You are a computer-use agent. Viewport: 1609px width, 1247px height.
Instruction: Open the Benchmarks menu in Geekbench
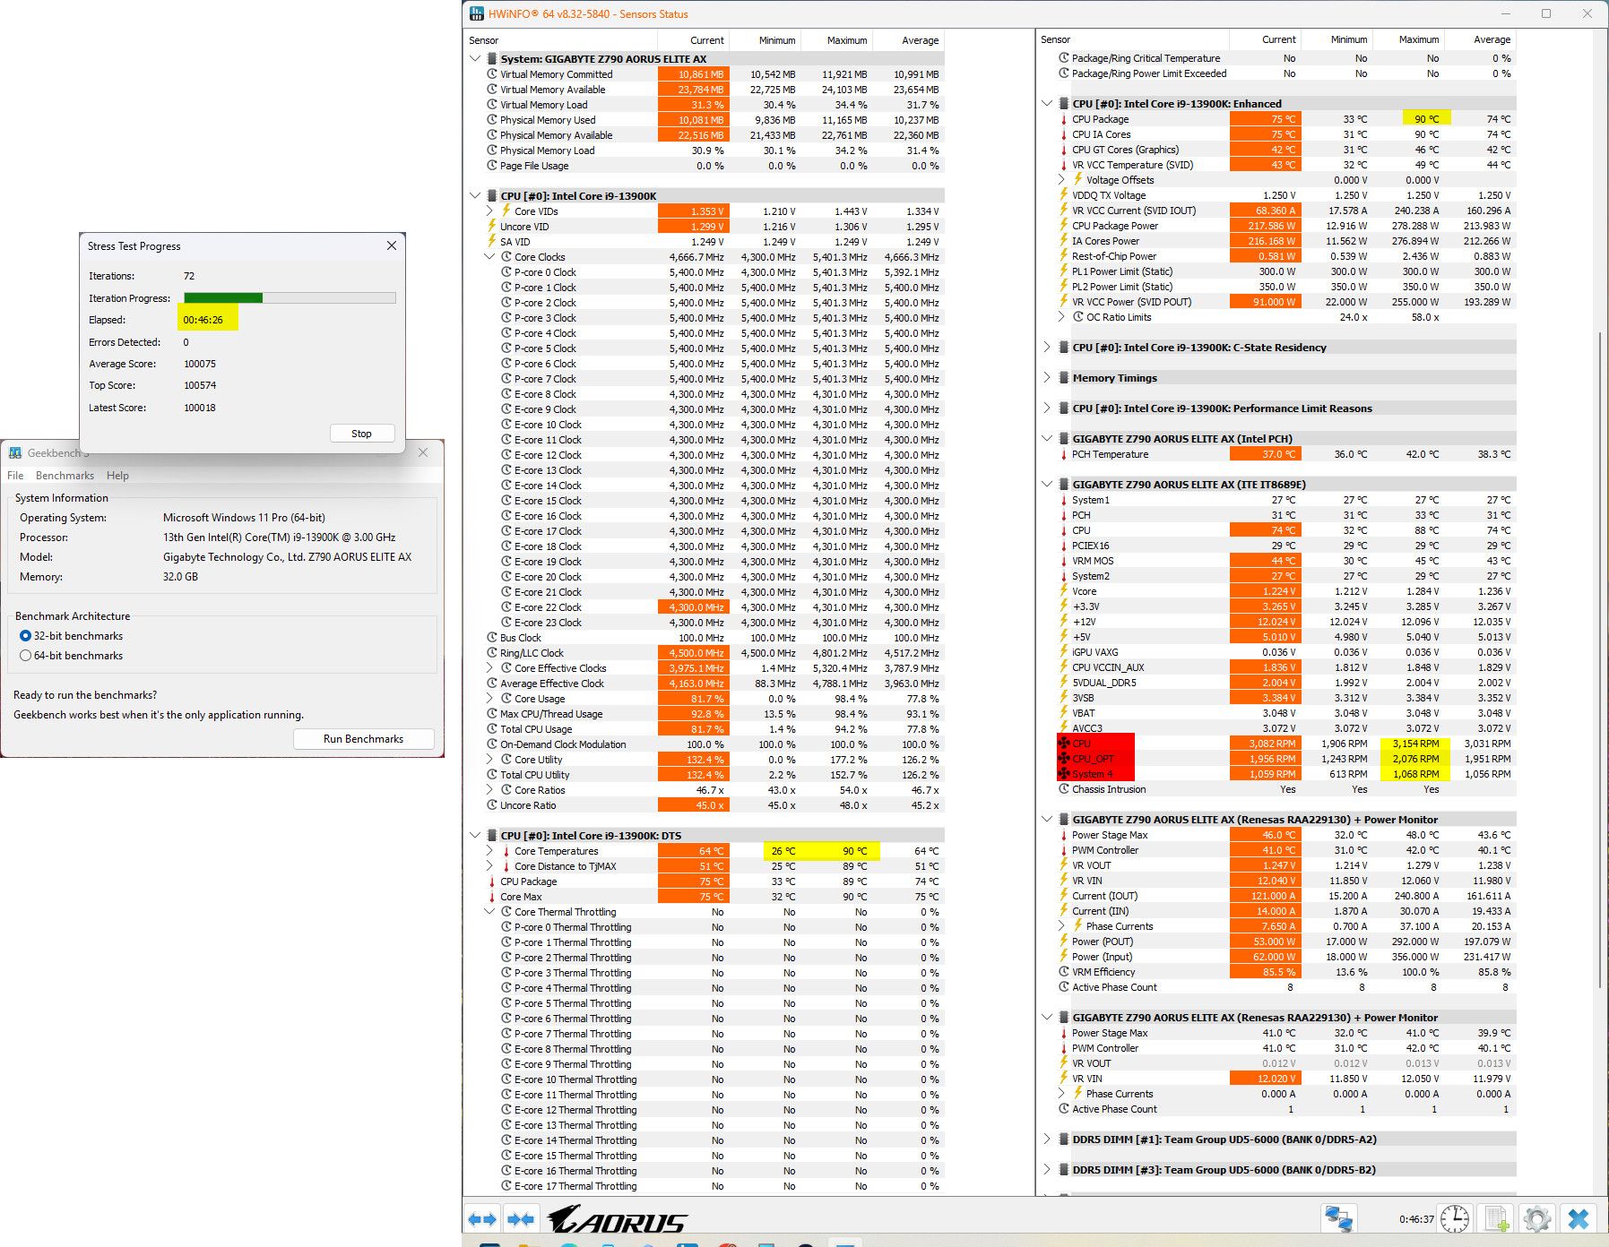[65, 476]
